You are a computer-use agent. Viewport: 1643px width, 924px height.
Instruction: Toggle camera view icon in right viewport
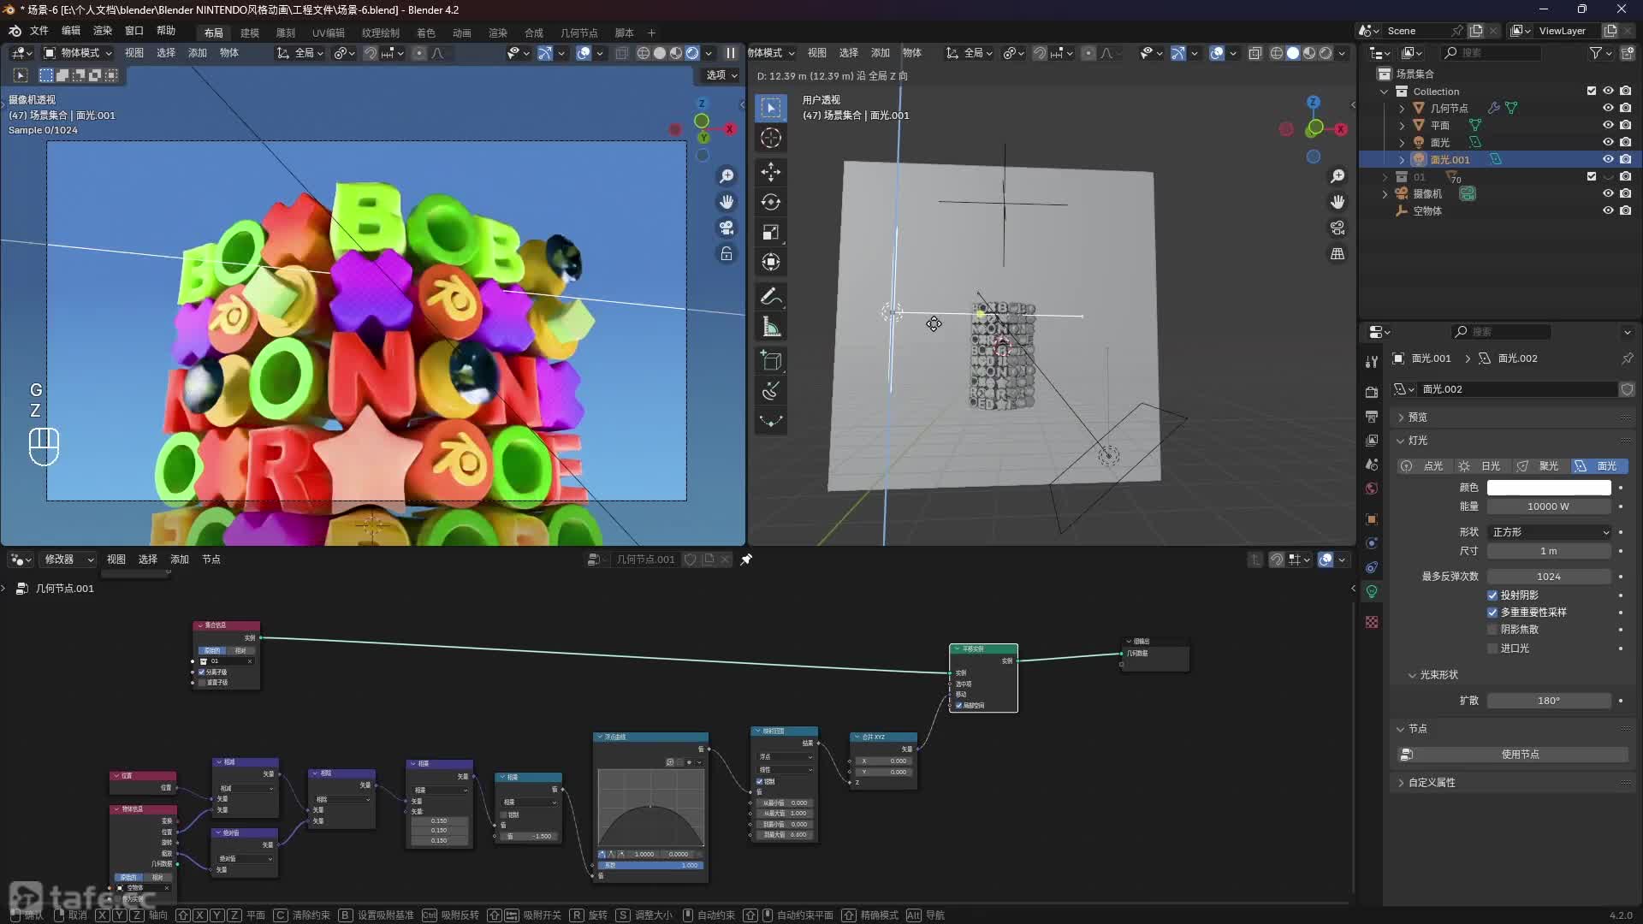tap(1338, 228)
